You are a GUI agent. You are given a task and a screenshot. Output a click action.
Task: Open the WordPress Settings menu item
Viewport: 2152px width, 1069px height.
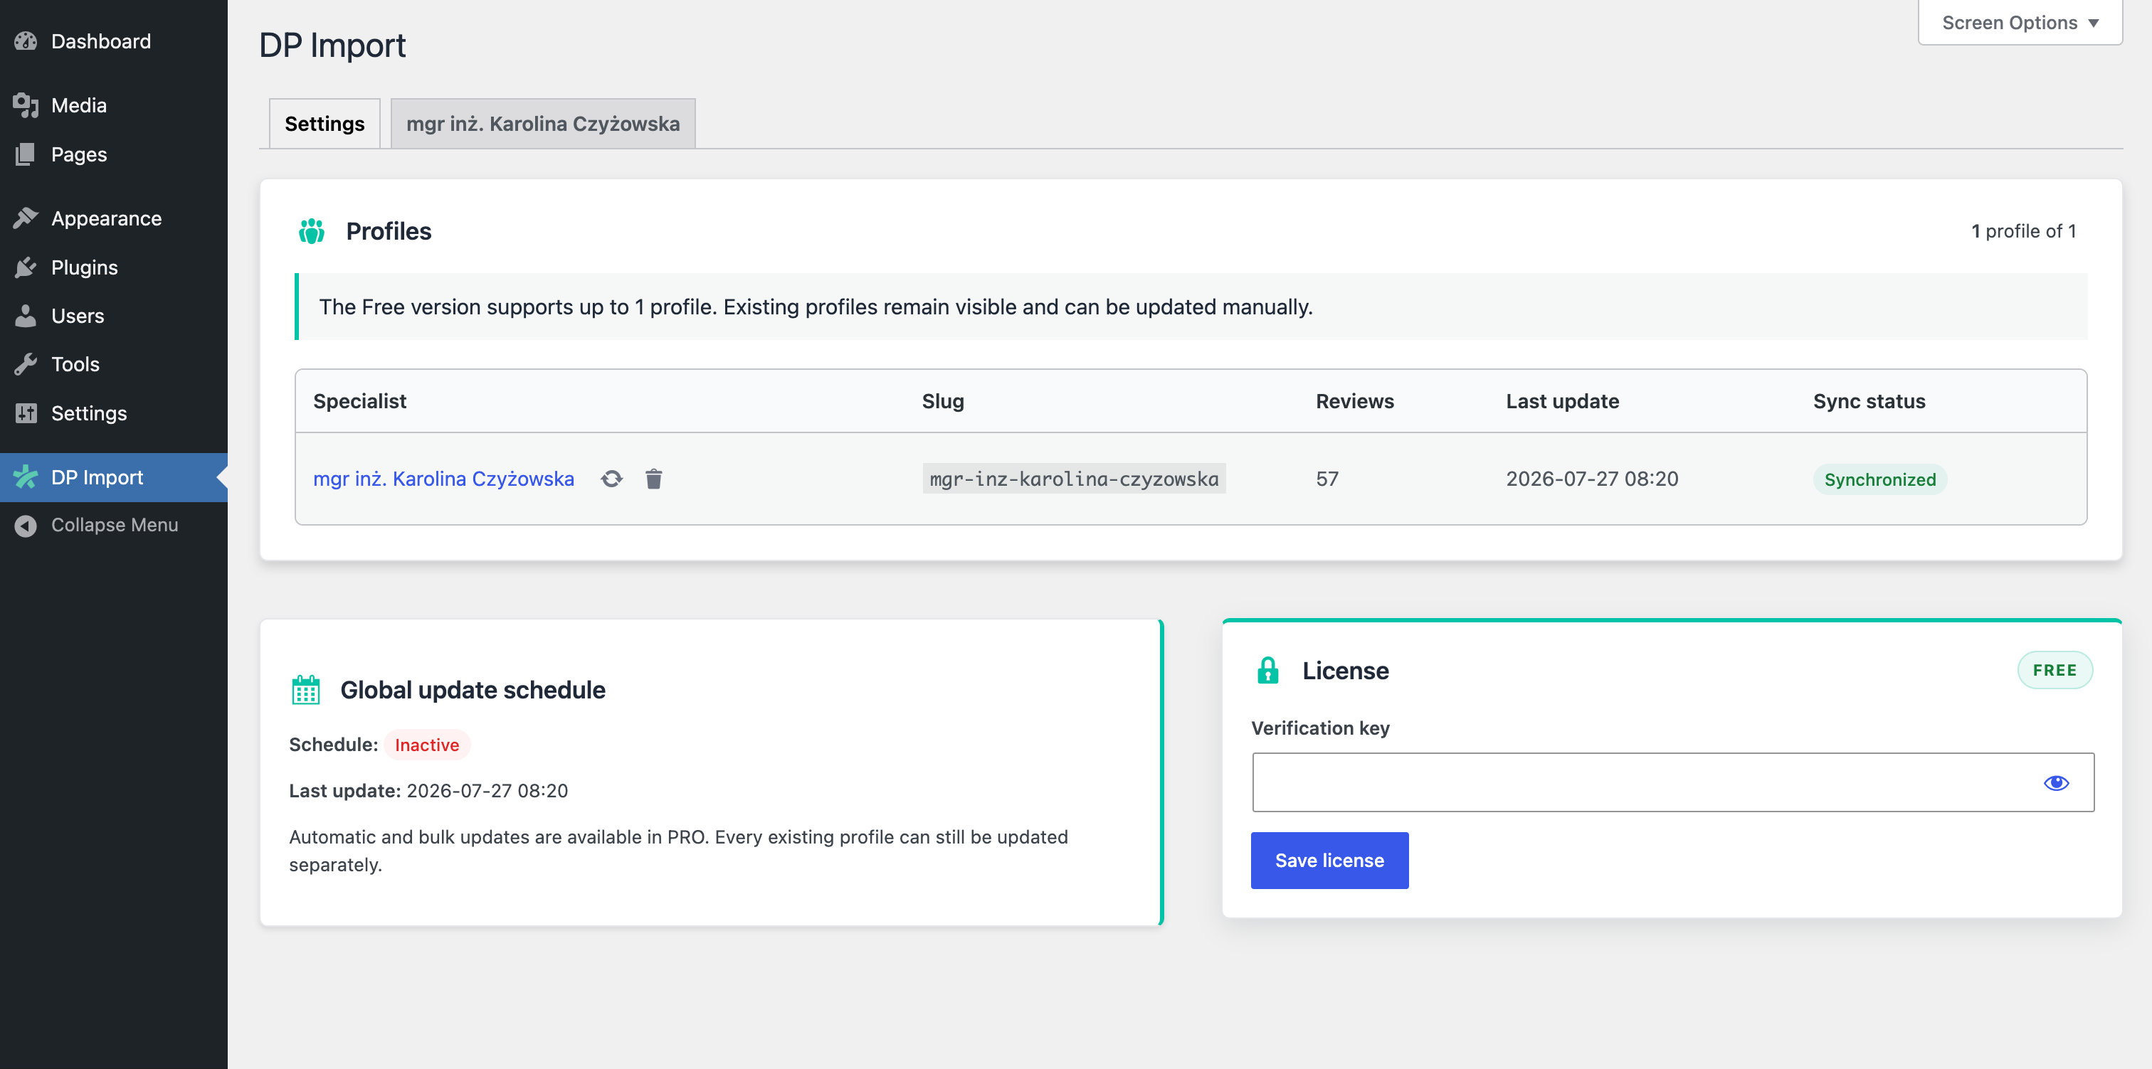tap(88, 413)
